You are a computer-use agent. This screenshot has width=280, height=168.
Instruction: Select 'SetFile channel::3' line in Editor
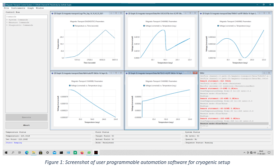tap(234, 76)
